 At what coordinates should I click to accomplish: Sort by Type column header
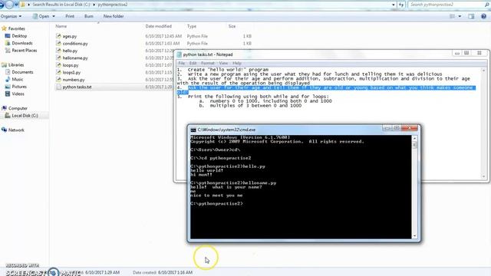coord(191,26)
